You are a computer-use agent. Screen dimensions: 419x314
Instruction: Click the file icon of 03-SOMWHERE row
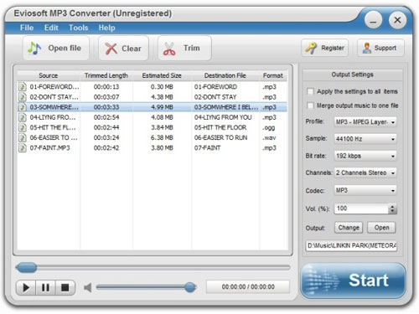(23, 107)
